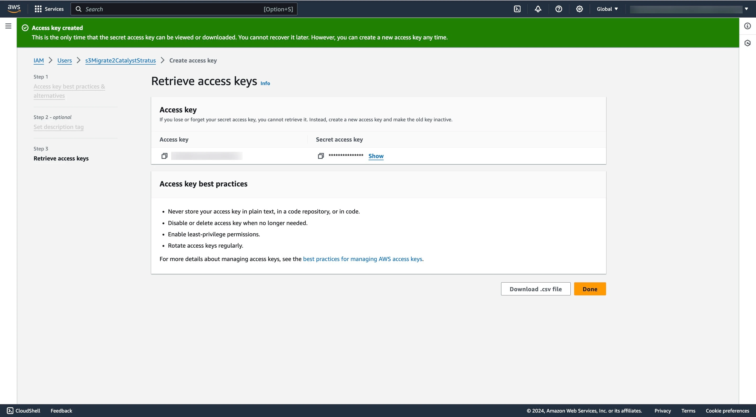Open the AWS CloudShell icon in top bar

(x=517, y=9)
